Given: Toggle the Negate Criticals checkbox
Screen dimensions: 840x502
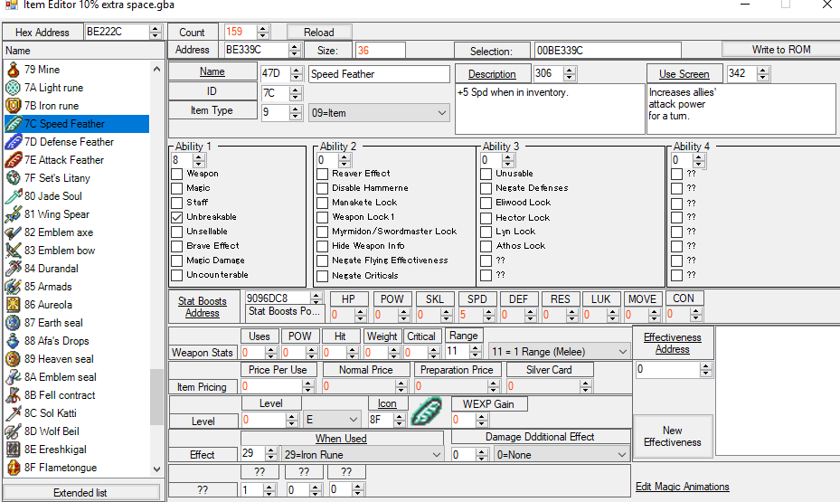Looking at the screenshot, I should (322, 275).
